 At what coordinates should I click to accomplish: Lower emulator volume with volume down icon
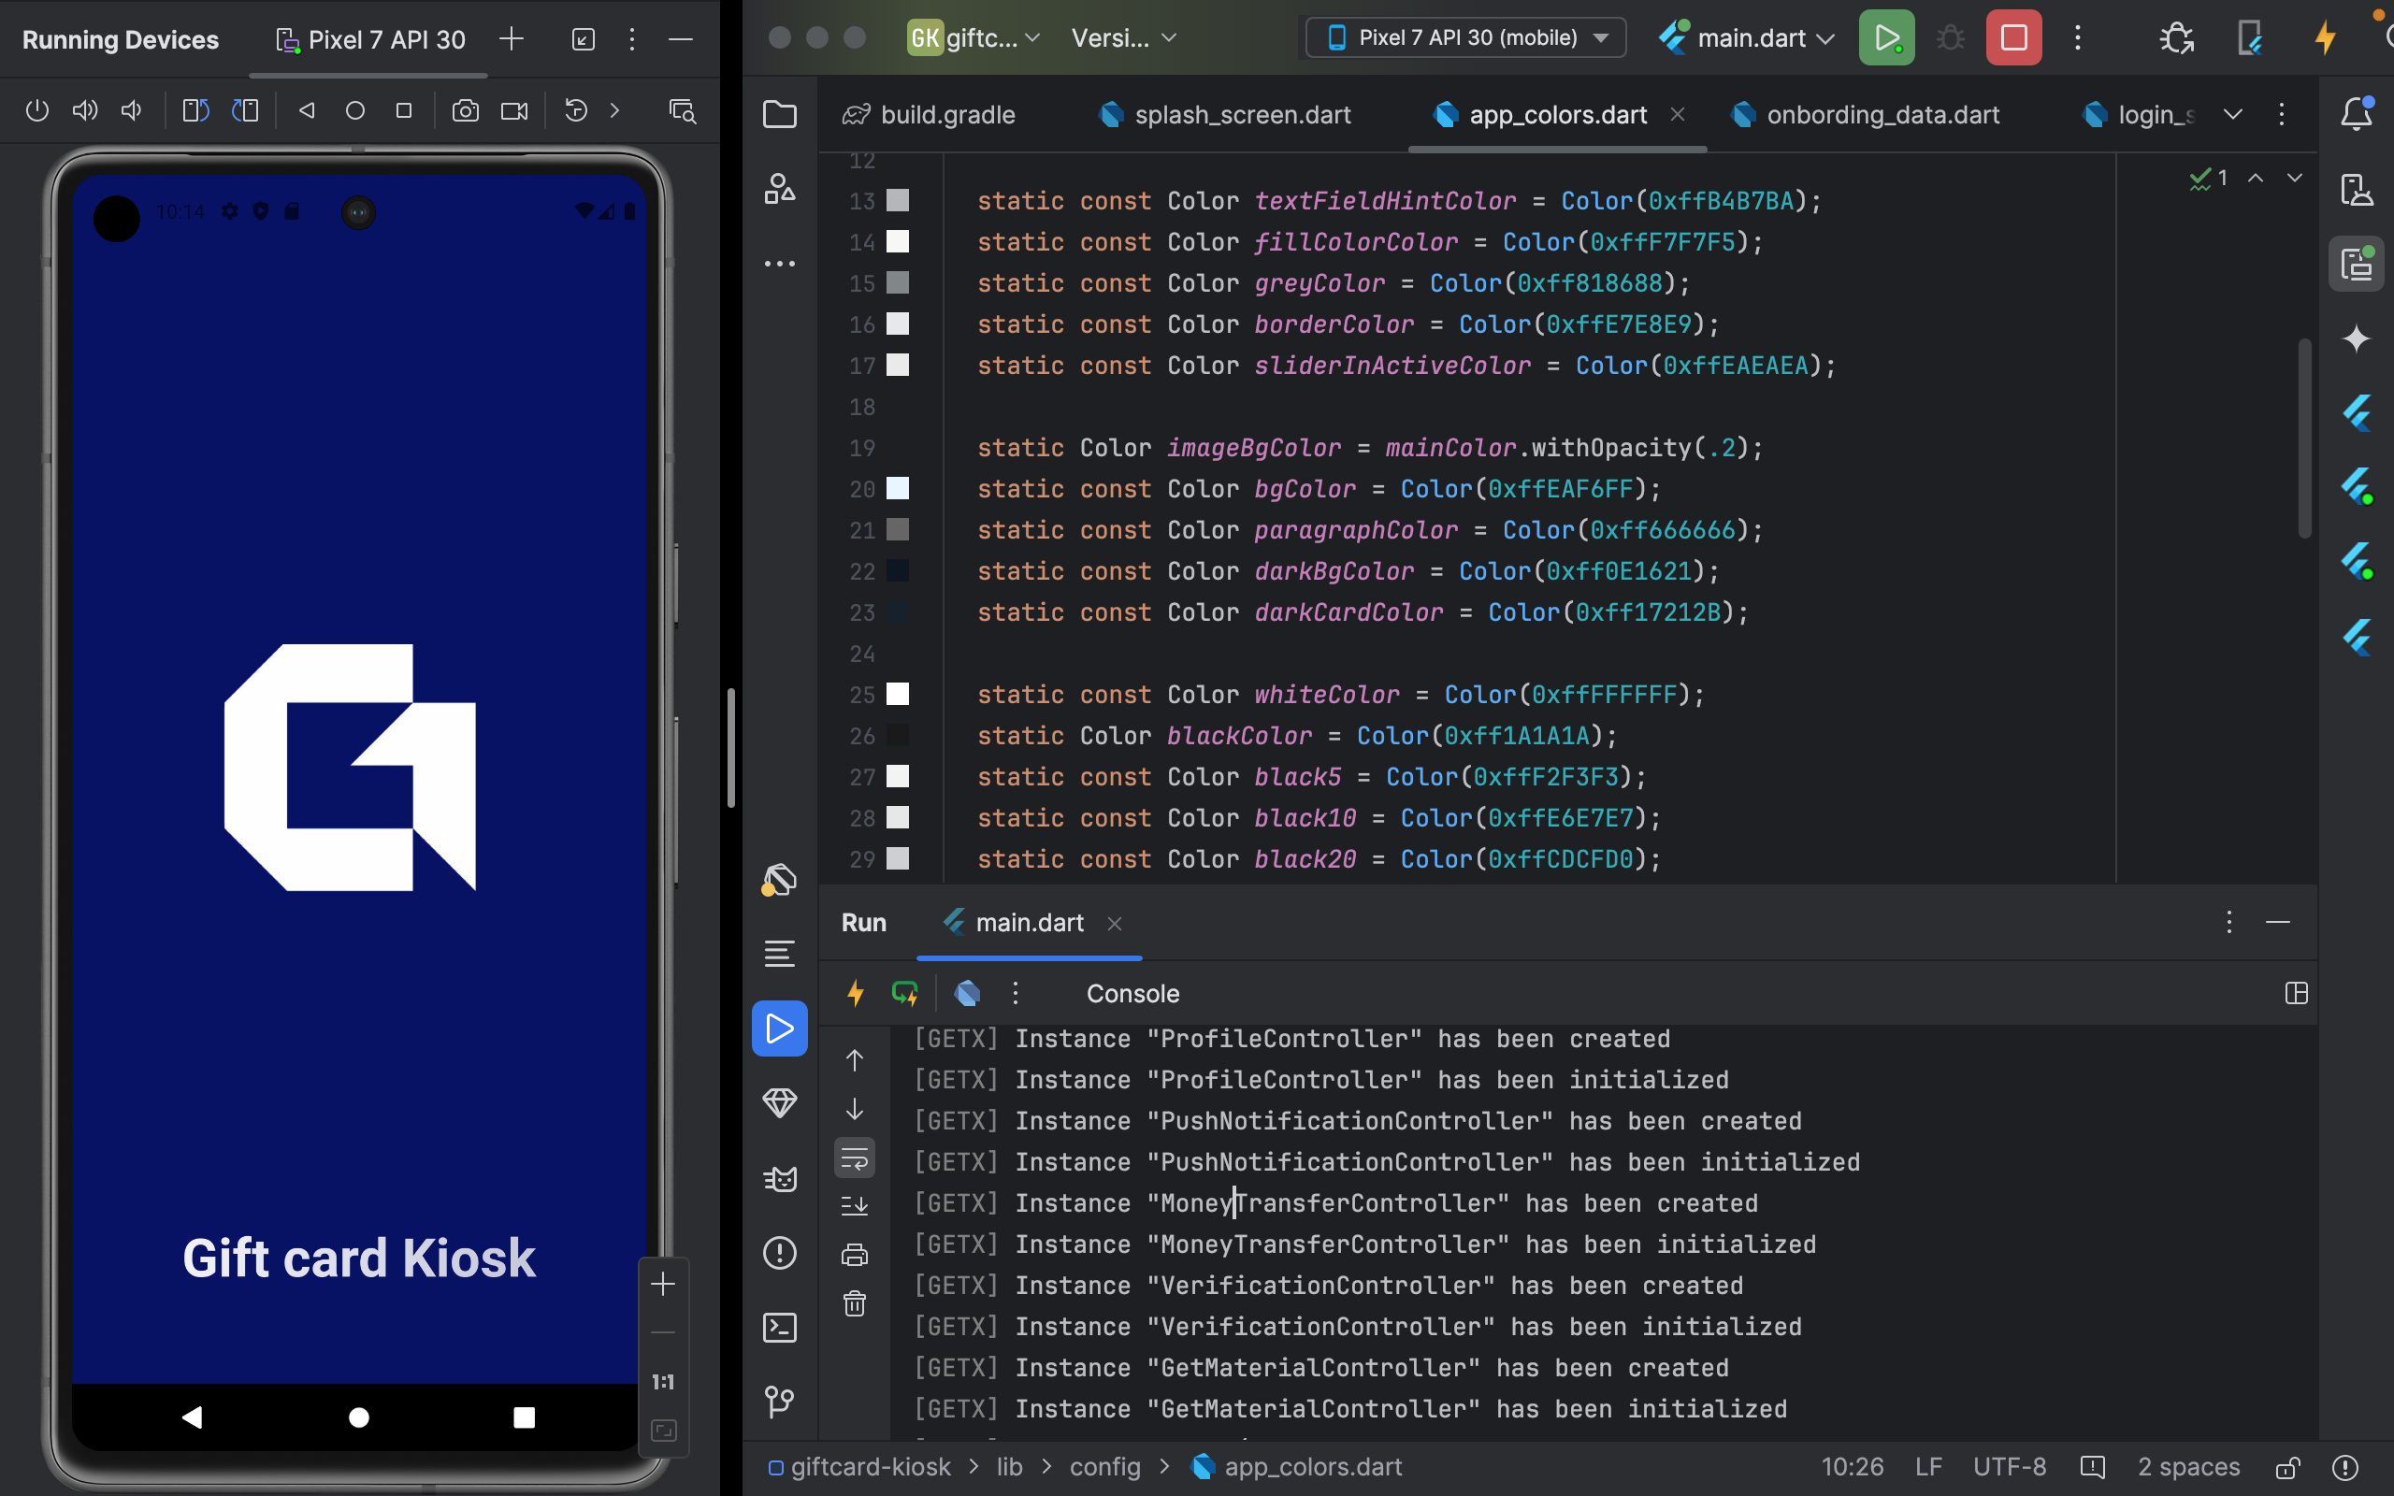[132, 111]
